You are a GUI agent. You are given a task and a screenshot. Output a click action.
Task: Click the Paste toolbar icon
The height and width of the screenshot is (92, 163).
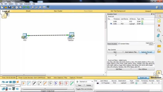click(x=20, y=7)
